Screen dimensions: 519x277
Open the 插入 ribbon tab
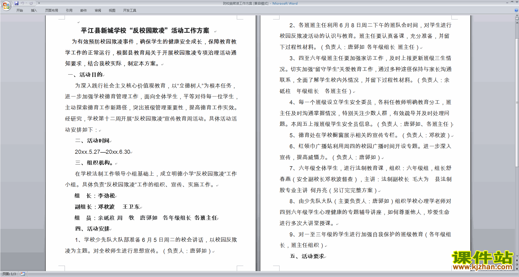[x=34, y=11]
